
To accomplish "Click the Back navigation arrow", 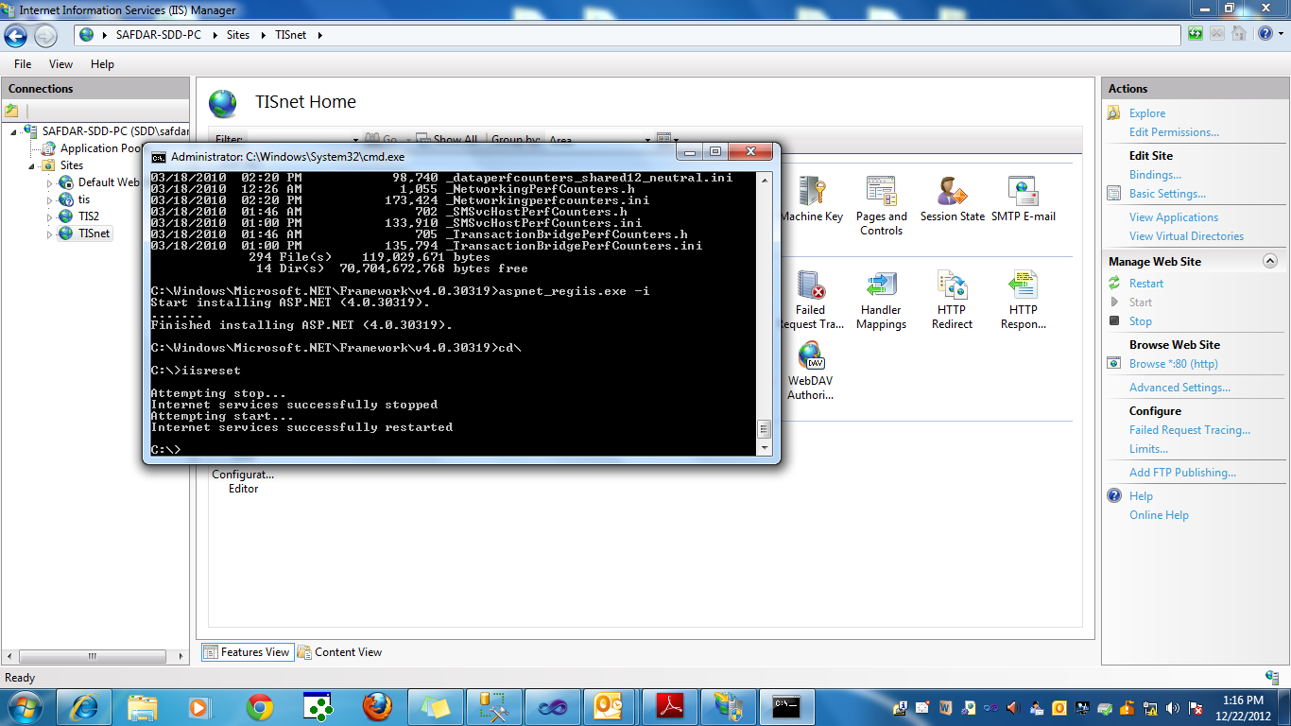I will [16, 35].
